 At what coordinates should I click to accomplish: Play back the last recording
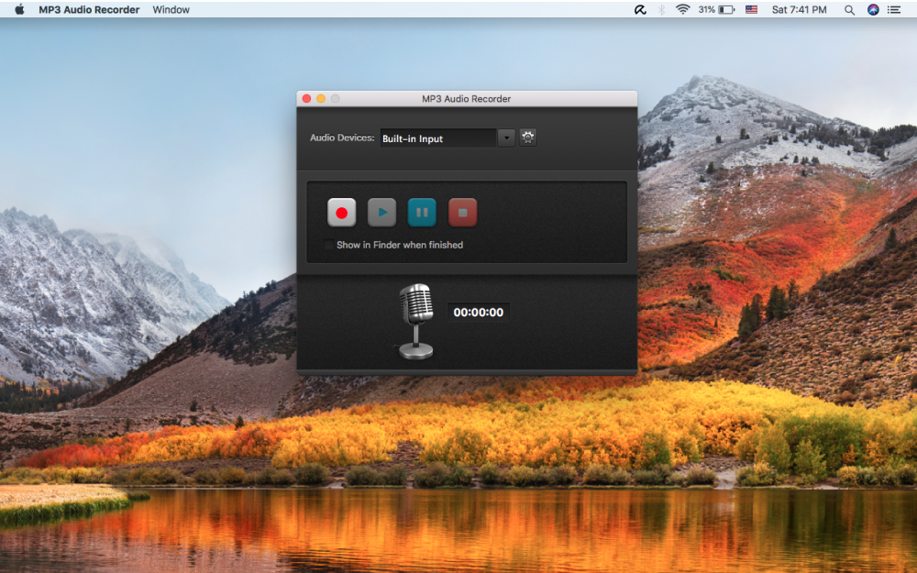pos(381,212)
